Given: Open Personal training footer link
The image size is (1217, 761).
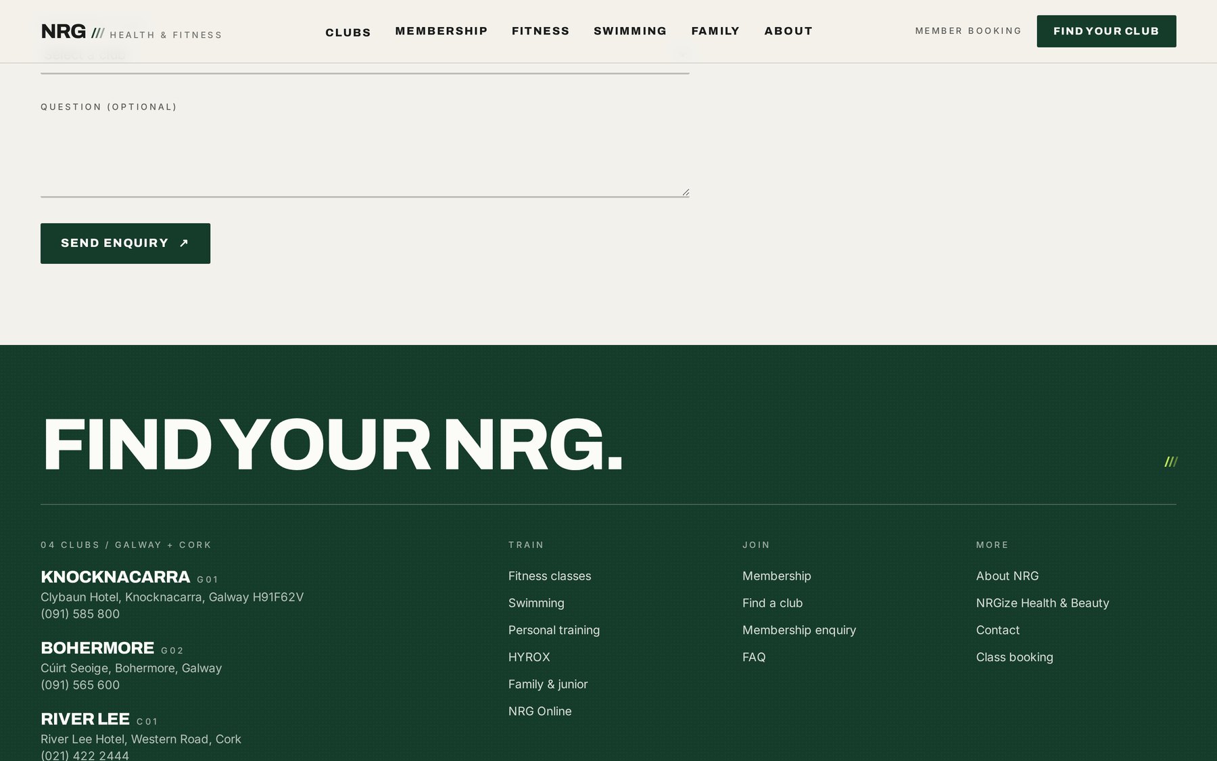Looking at the screenshot, I should coord(554,630).
